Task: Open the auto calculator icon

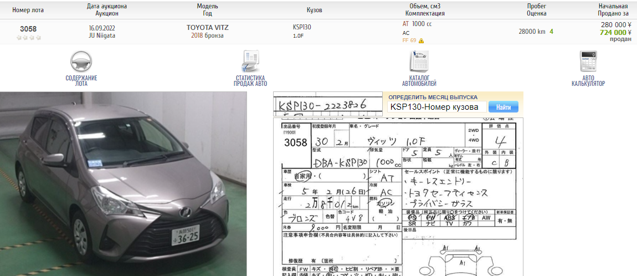Action: pos(588,62)
